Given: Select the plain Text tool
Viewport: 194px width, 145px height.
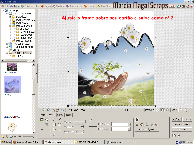Looking at the screenshot, I should tap(42, 125).
